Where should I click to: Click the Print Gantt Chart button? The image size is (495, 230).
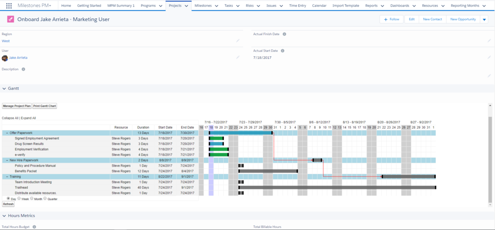click(45, 106)
